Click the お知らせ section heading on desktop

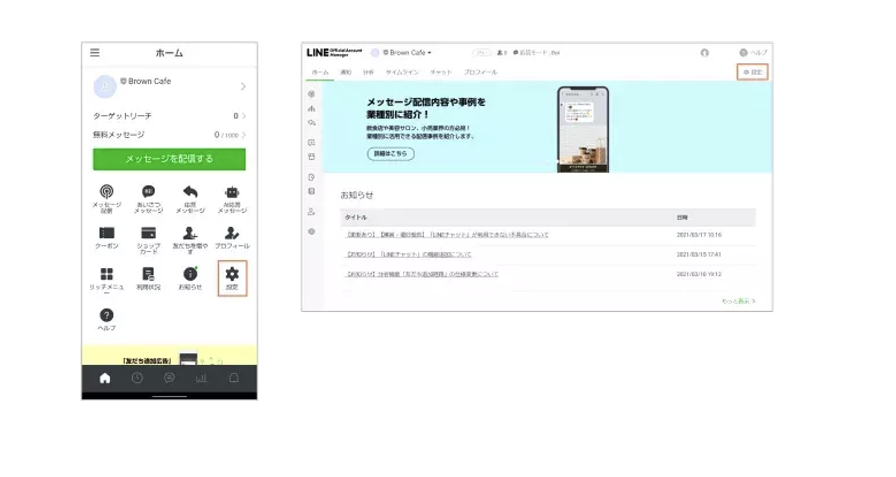[357, 195]
